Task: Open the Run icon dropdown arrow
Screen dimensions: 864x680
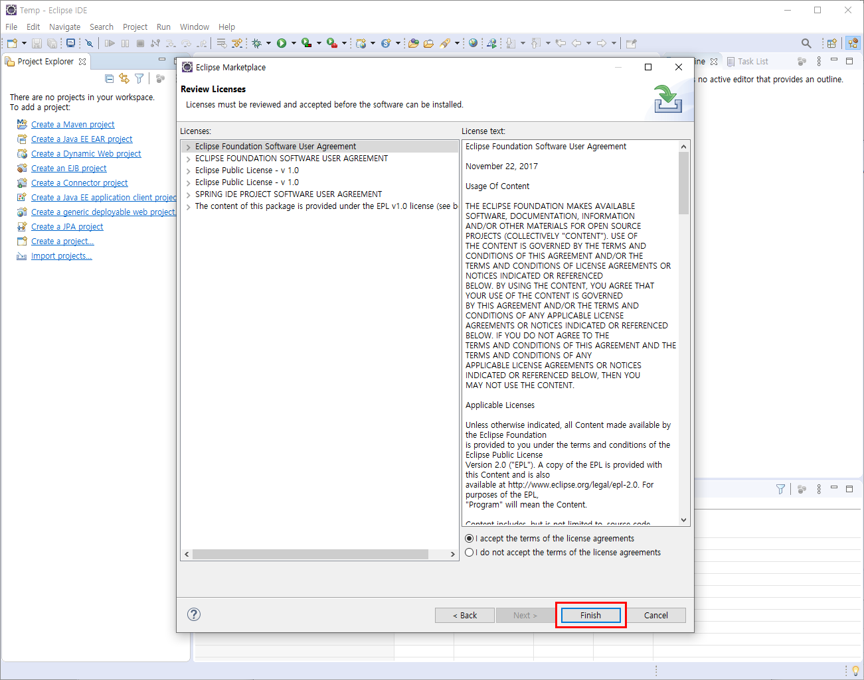Action: (294, 43)
